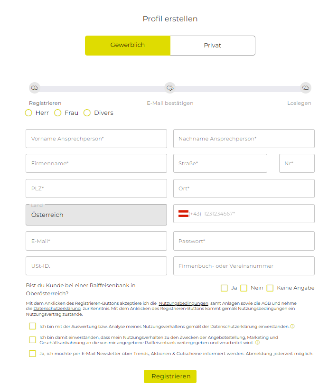The height and width of the screenshot is (385, 328).
Task: Enable the E-Mail newsletter checkbox
Action: 32,354
